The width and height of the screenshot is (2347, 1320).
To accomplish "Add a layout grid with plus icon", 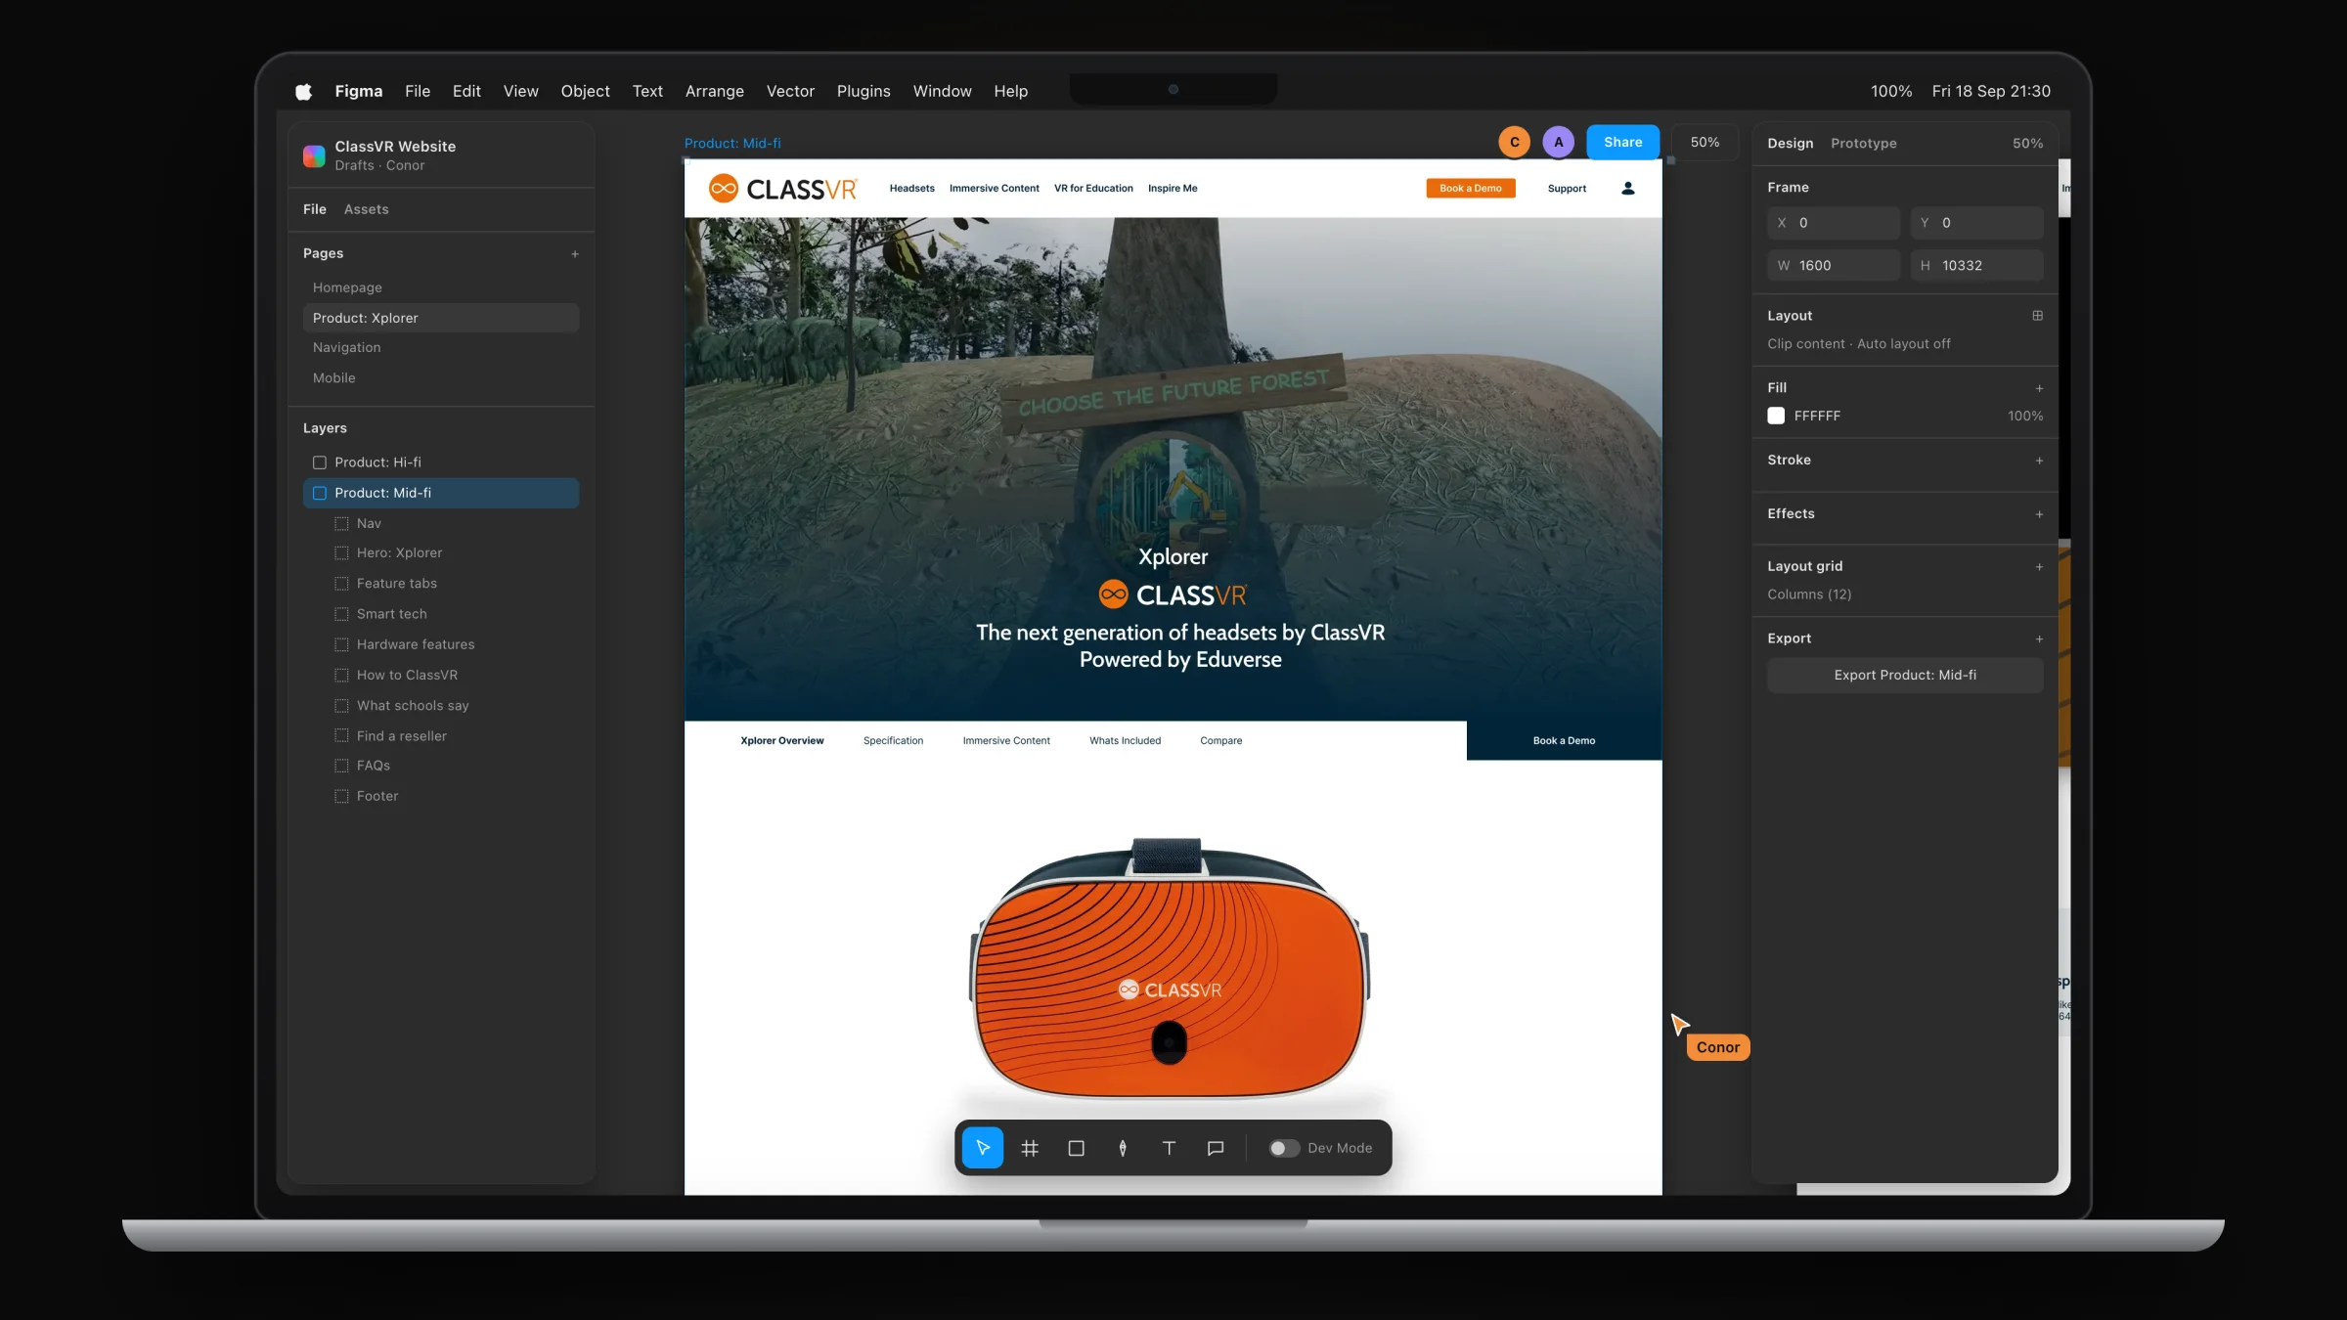I will pos(2039,567).
